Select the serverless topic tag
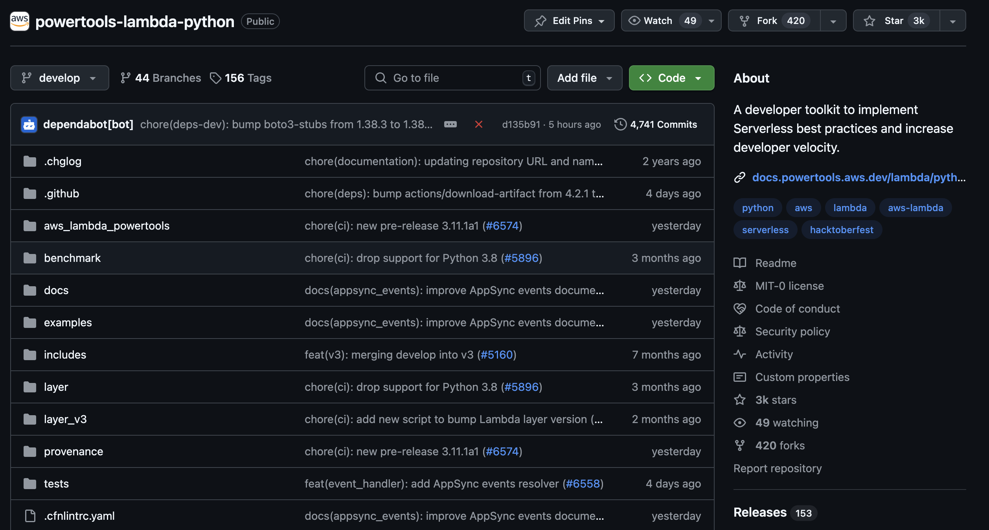This screenshot has width=989, height=530. point(765,230)
